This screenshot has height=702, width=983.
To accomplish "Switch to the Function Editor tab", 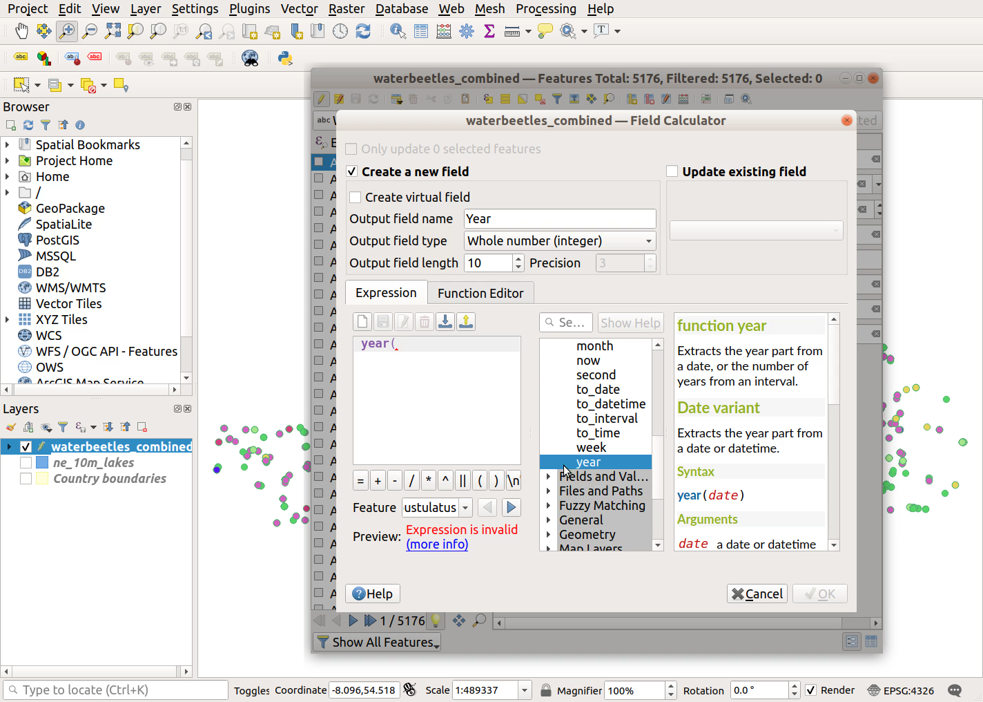I will (480, 293).
